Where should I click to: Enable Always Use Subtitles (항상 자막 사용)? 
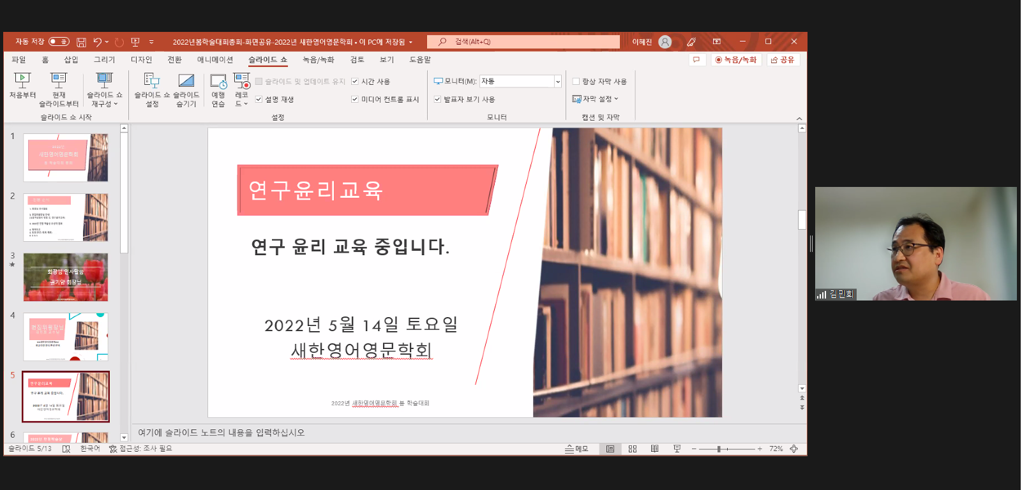click(x=576, y=82)
